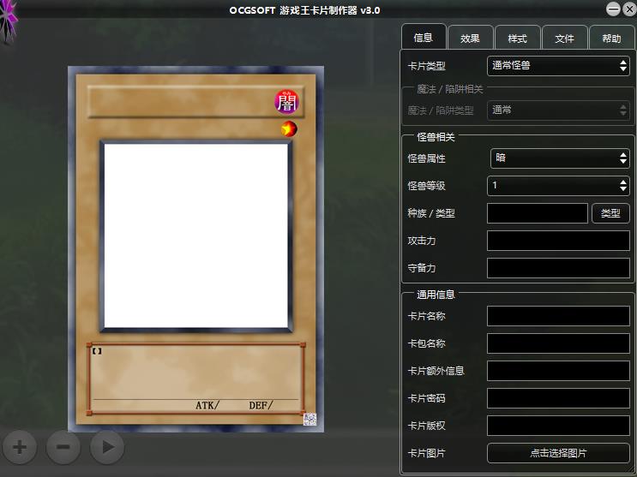Open the 样式 tab

(x=517, y=39)
